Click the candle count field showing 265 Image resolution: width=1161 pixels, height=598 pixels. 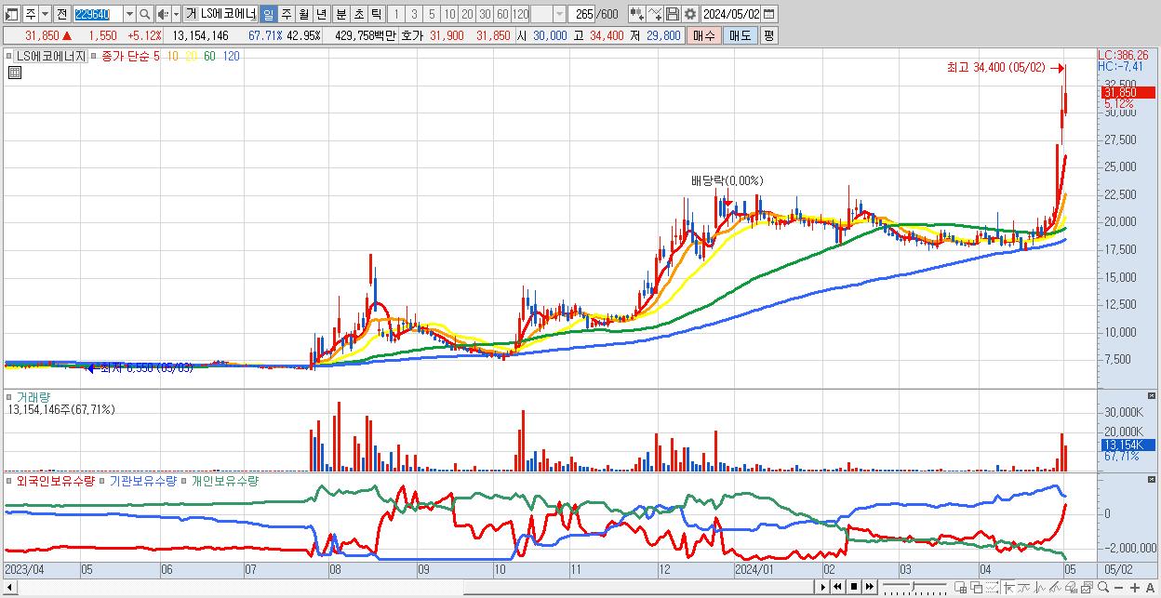(x=581, y=14)
